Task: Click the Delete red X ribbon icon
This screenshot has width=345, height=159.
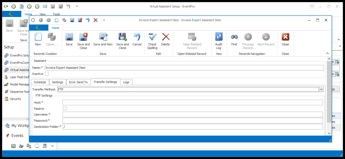Action: 165,37
